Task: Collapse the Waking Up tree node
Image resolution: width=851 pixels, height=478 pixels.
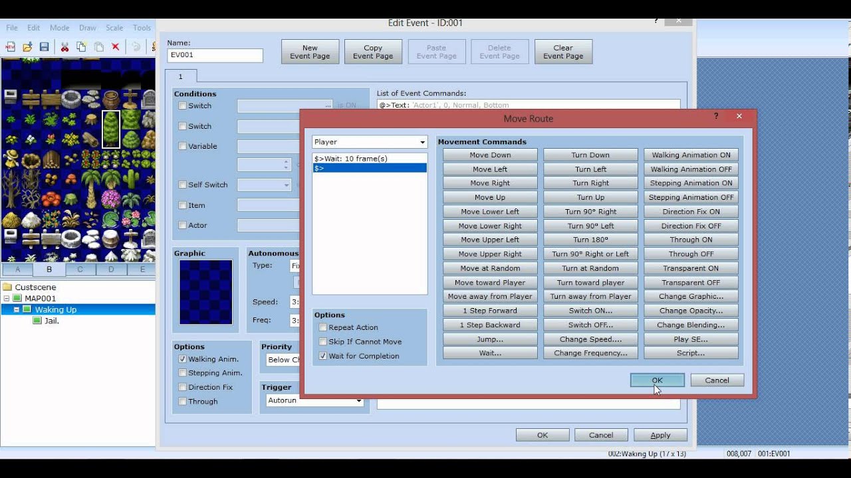Action: [x=17, y=310]
